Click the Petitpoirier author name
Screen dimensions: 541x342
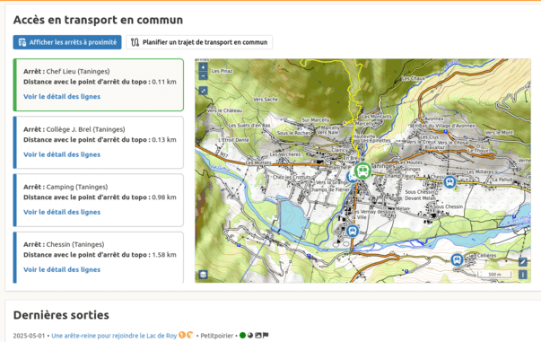pyautogui.click(x=217, y=336)
